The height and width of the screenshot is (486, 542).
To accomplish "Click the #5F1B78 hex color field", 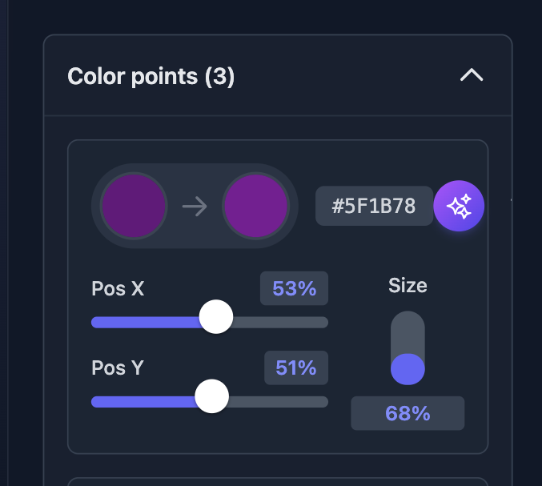I will click(374, 206).
